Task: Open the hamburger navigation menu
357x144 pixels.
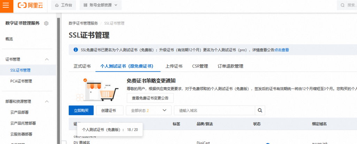Action: [x=6, y=6]
